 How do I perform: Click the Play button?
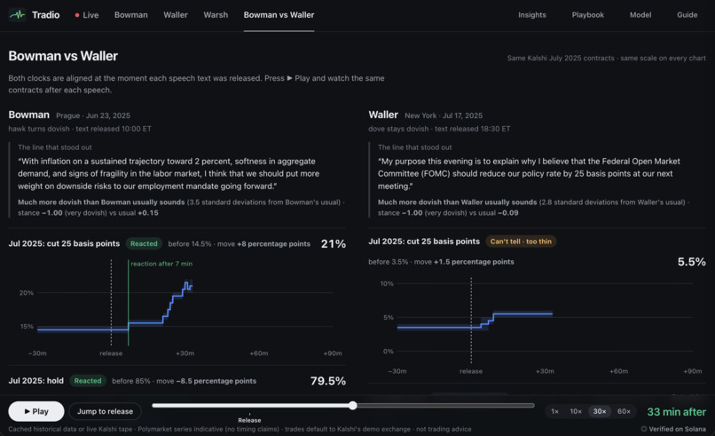pyautogui.click(x=36, y=411)
